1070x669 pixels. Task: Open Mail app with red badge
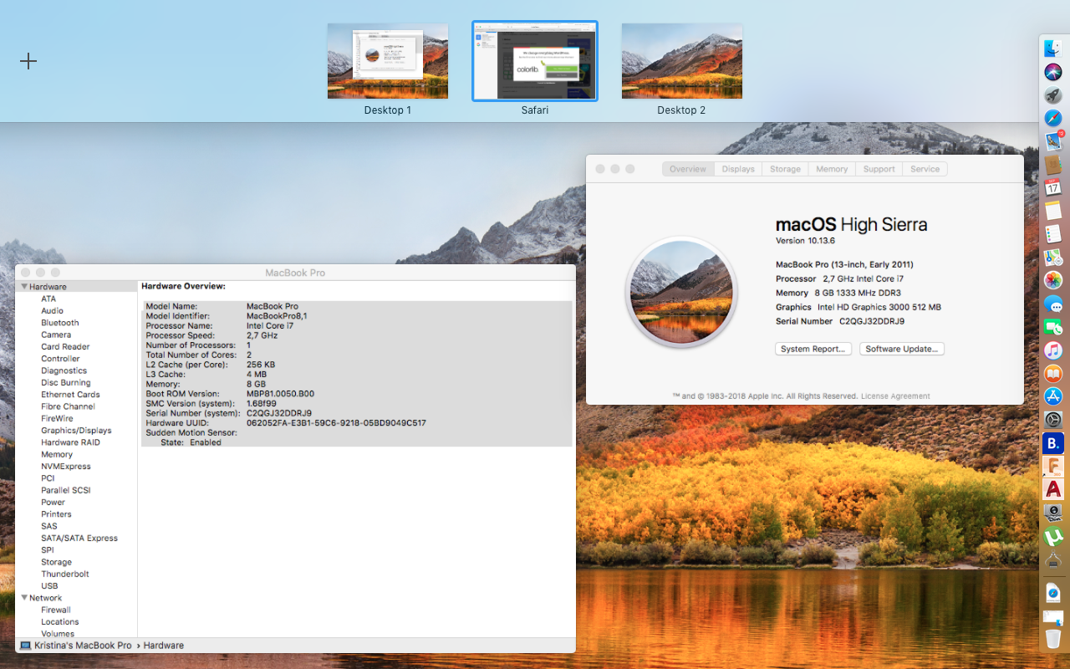tap(1053, 141)
